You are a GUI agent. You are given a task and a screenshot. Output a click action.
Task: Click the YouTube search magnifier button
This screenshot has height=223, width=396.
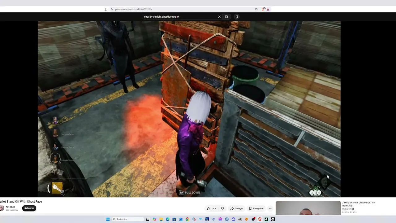click(x=227, y=17)
